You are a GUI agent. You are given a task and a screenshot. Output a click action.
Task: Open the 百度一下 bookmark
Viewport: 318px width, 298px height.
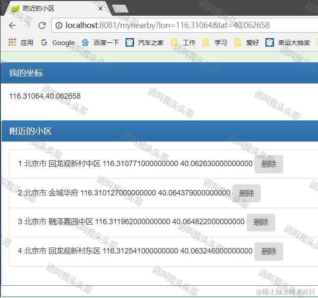pyautogui.click(x=100, y=42)
